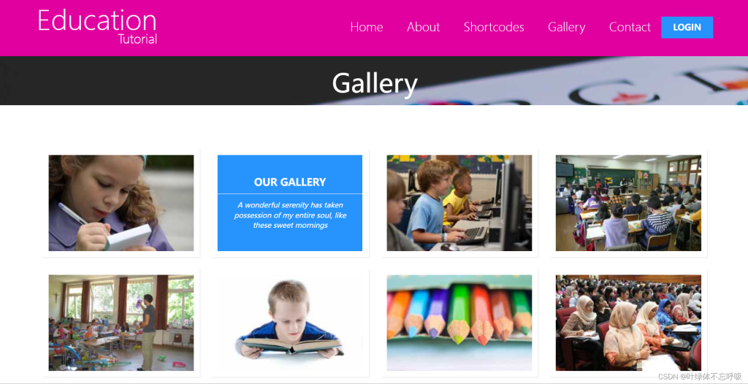Navigate to the Contact page
Viewport: 748px width, 384px height.
(x=630, y=27)
